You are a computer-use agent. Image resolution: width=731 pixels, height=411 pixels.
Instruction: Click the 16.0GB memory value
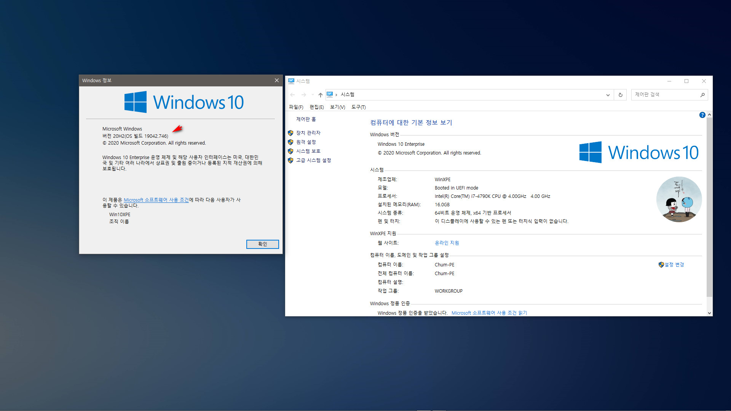point(442,205)
